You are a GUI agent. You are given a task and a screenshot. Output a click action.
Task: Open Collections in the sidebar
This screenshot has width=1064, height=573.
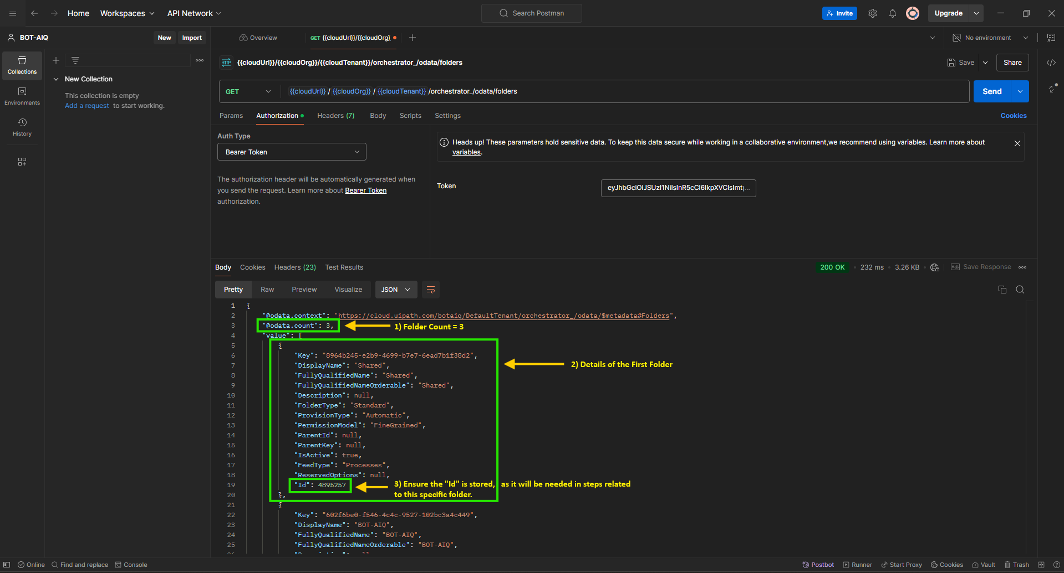[x=22, y=65]
